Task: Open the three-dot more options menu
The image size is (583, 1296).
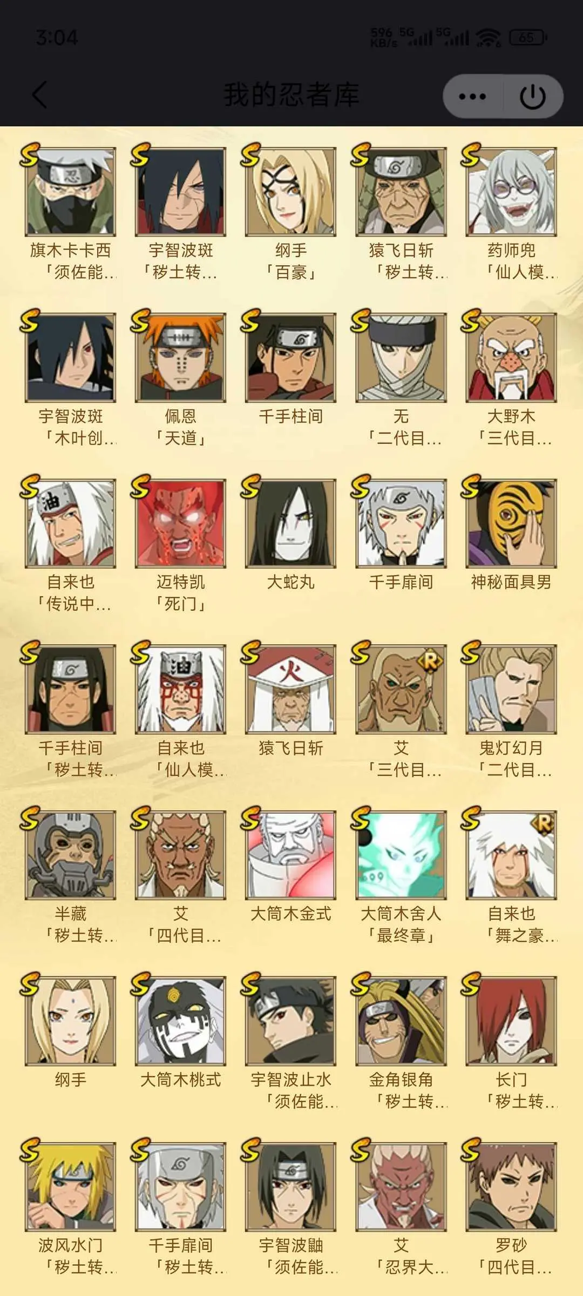Action: click(x=472, y=97)
